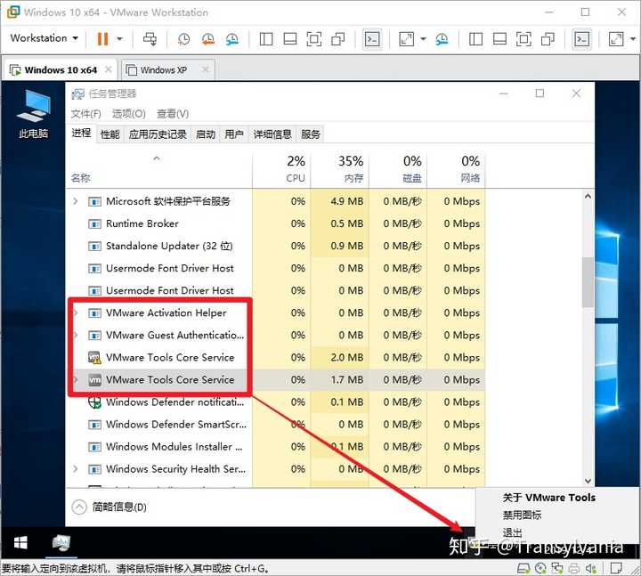Viewport: 641px width, 576px height.
Task: Click the process list scroll-up arrow
Action: pos(588,196)
